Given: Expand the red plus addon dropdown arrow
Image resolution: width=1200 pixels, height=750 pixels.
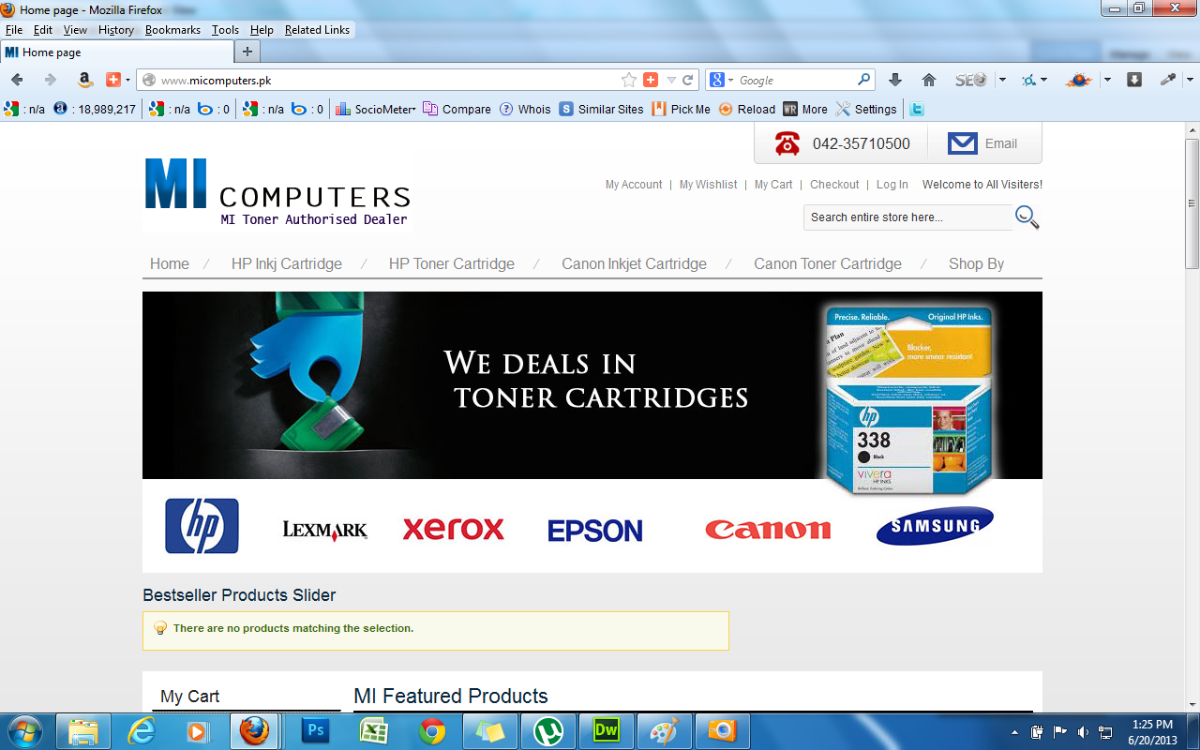Looking at the screenshot, I should [127, 80].
